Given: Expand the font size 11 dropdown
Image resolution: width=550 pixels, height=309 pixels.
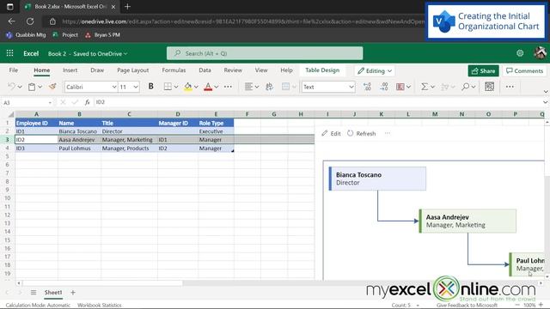Looking at the screenshot, I should pos(136,87).
